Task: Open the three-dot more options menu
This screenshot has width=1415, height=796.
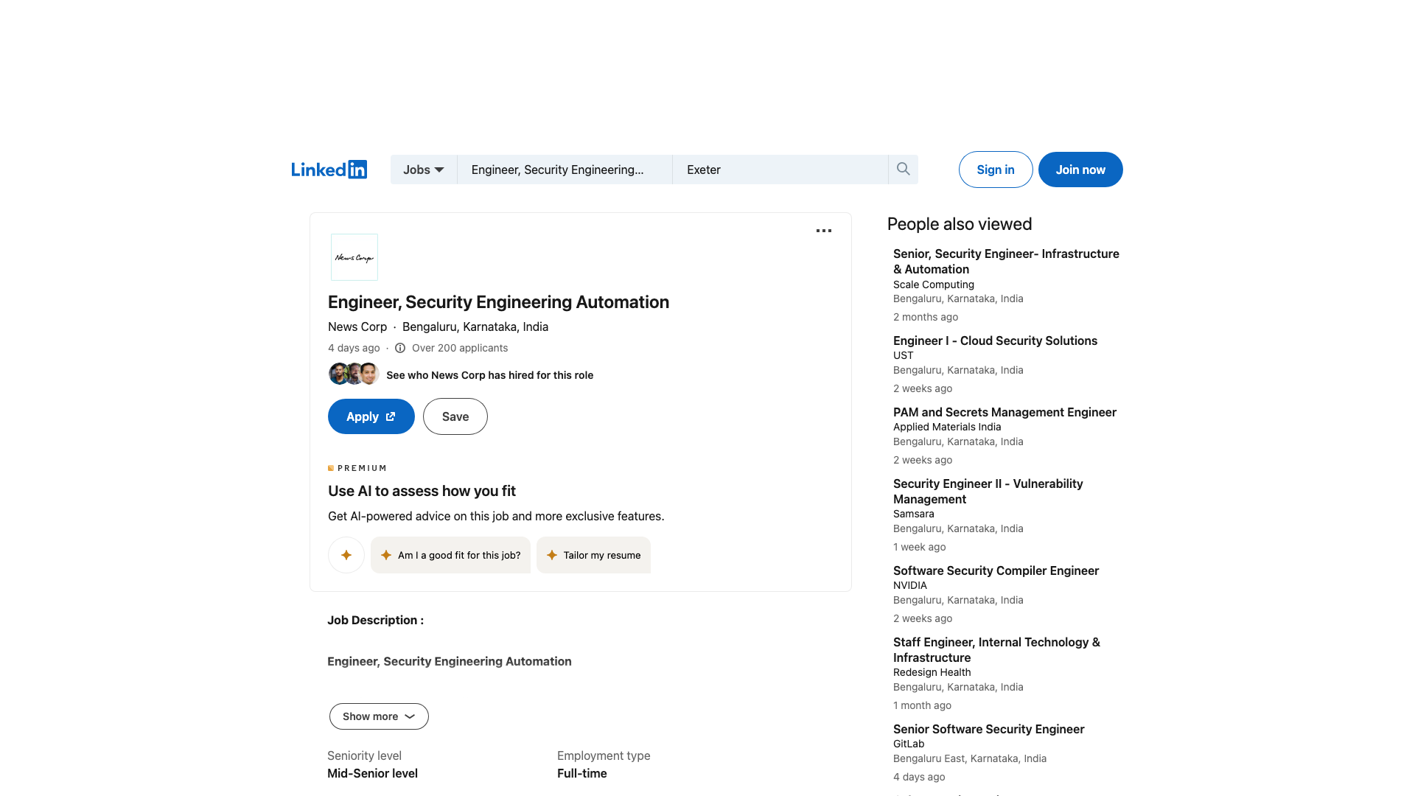Action: pos(824,231)
